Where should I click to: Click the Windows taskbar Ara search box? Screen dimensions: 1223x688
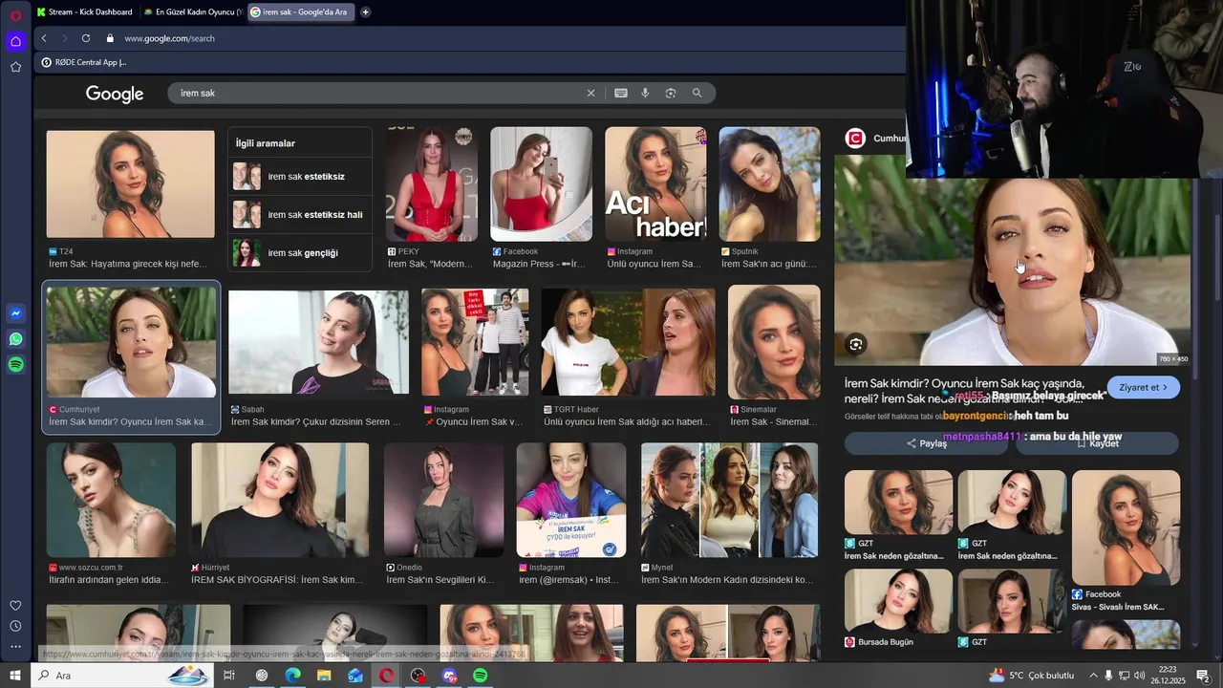tap(122, 676)
